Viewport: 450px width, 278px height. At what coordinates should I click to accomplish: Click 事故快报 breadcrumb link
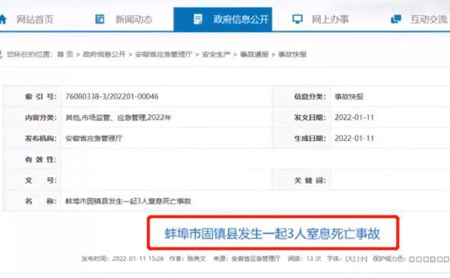tap(292, 54)
